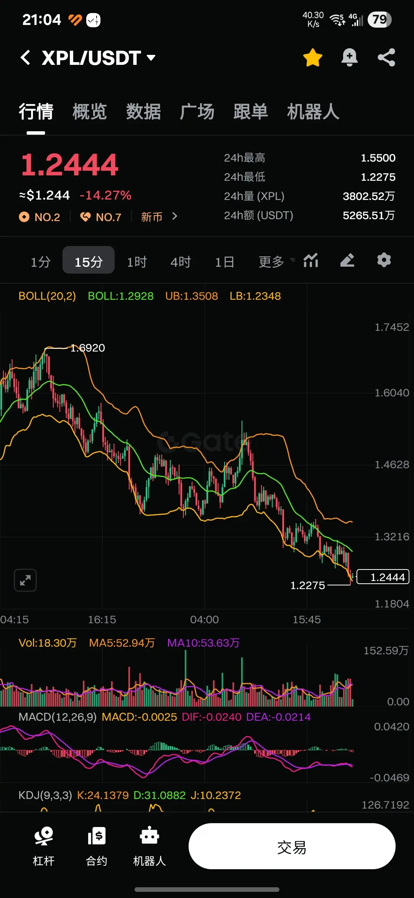Image resolution: width=414 pixels, height=898 pixels.
Task: Tap the 24h额 (USDT) value 5265.51万
Action: [369, 215]
